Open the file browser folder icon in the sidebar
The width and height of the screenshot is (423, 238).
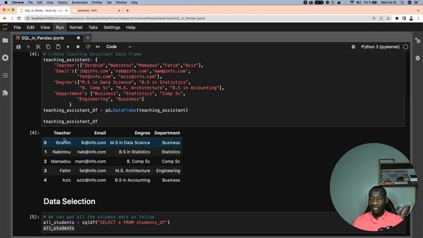pos(5,40)
